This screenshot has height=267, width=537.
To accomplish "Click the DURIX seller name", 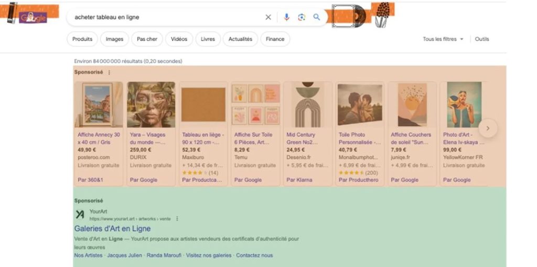I will [x=138, y=158].
